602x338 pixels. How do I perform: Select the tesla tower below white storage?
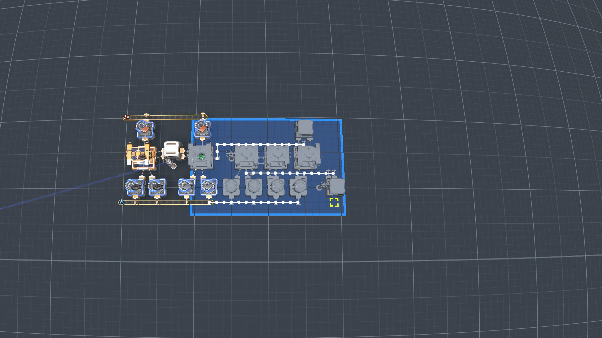coord(171,163)
